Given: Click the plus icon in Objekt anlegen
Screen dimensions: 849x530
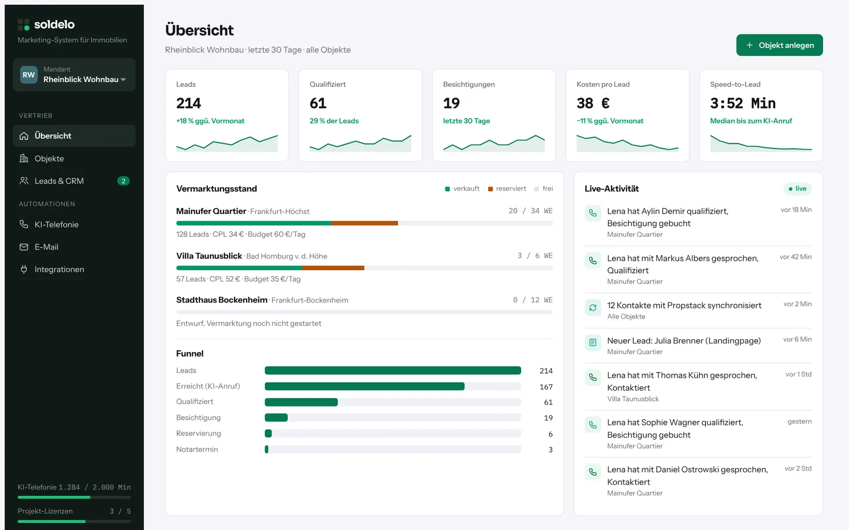Looking at the screenshot, I should tap(750, 45).
